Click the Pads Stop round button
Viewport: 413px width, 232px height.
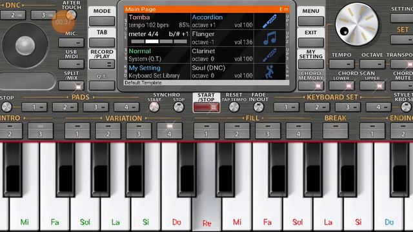point(6,107)
